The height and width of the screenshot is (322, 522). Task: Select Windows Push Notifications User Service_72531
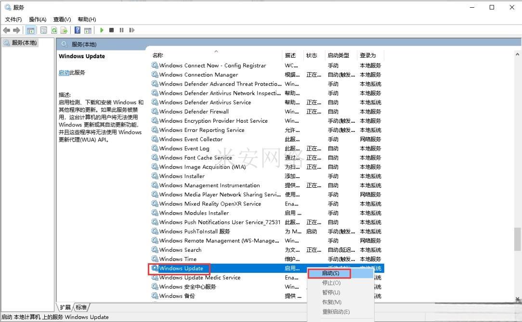click(x=267, y=222)
